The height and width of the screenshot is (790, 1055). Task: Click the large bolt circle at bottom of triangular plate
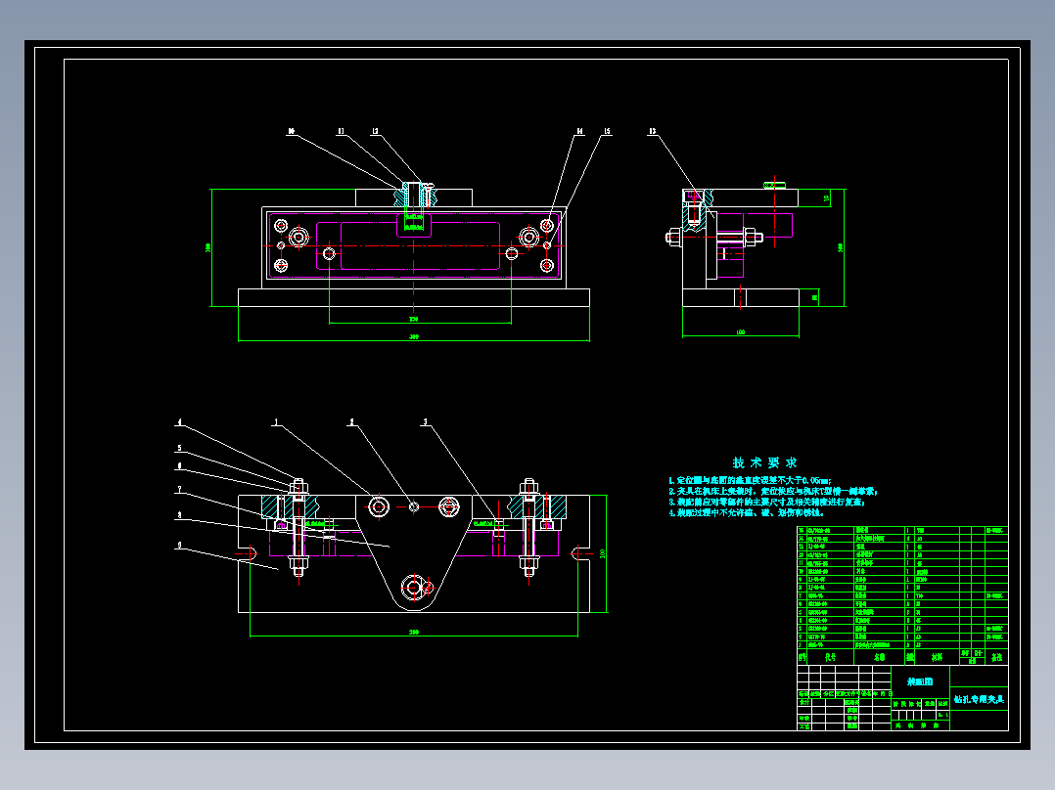pos(413,588)
